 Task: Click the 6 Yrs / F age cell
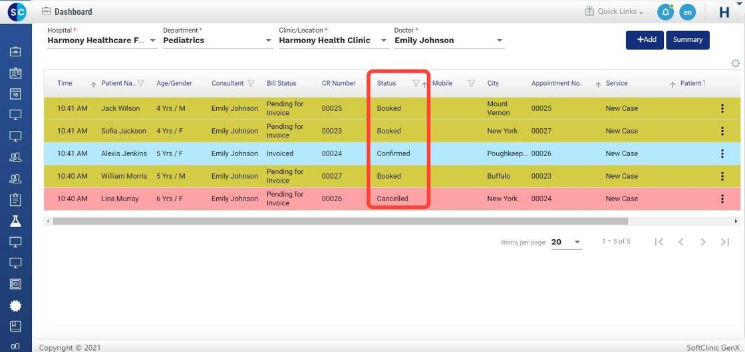coord(170,199)
